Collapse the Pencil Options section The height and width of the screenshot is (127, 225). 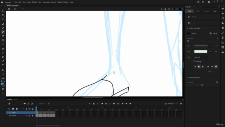[187, 78]
